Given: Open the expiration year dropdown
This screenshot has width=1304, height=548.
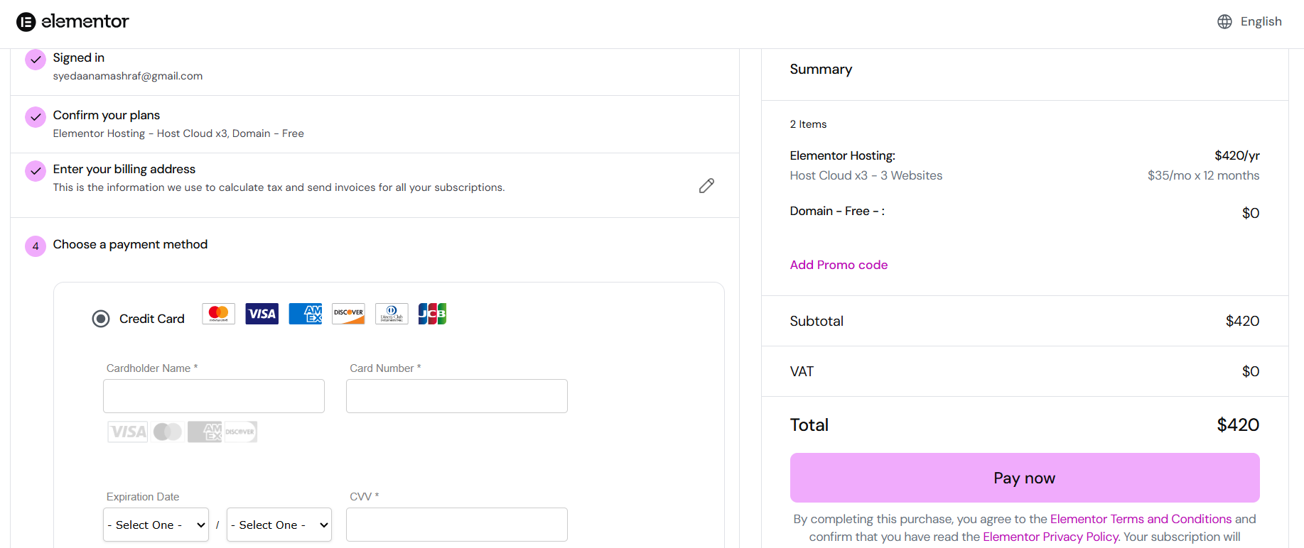Looking at the screenshot, I should (279, 525).
